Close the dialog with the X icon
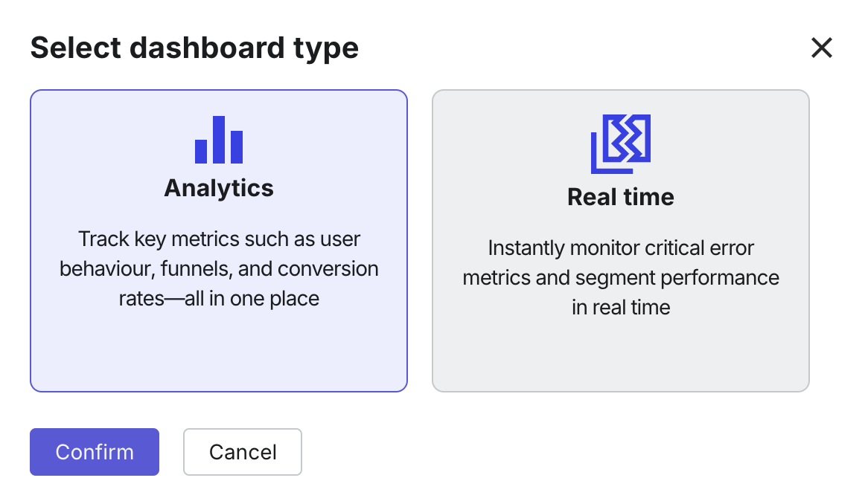Image resolution: width=868 pixels, height=501 pixels. 822,48
